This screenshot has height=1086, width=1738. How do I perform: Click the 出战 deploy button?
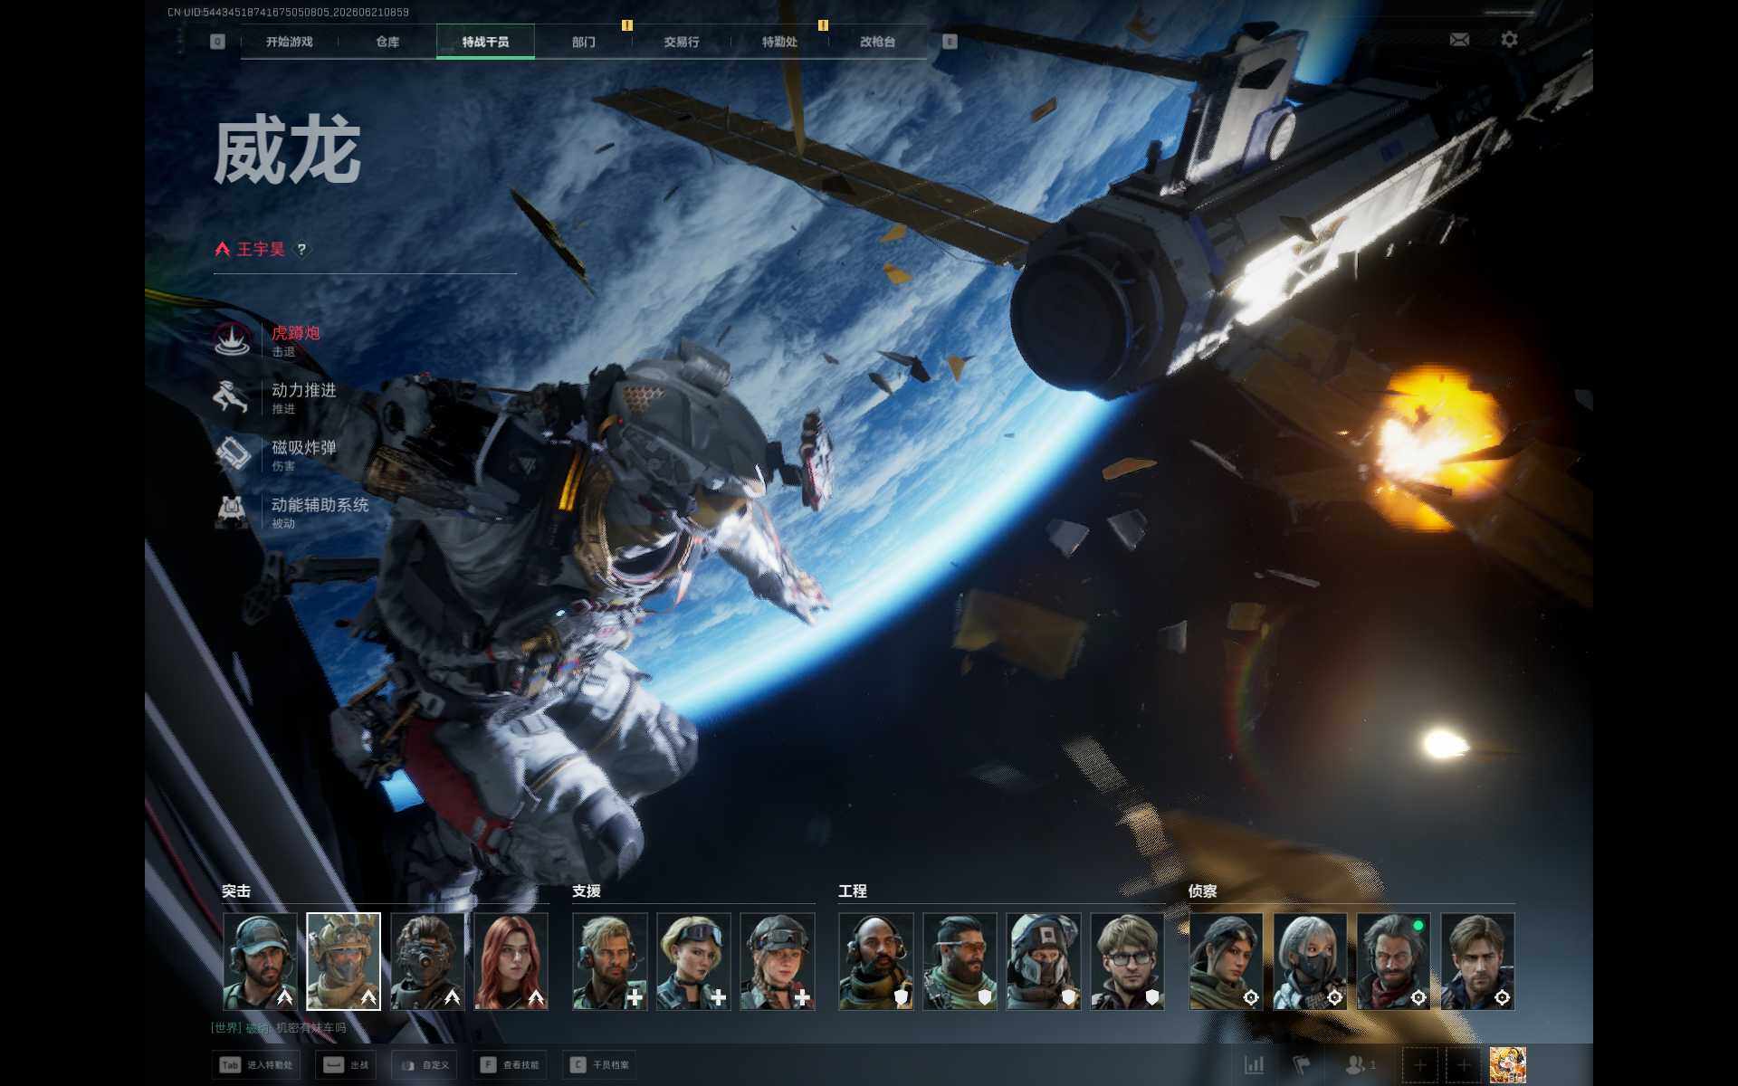pyautogui.click(x=346, y=1065)
